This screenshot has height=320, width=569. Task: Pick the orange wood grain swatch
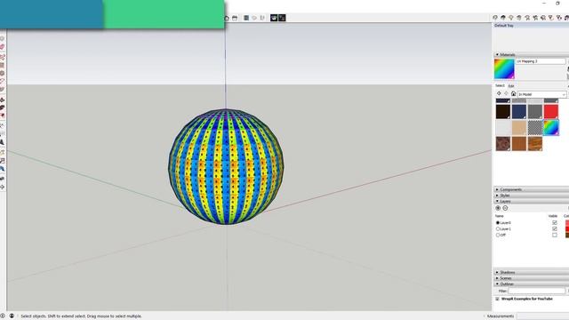(535, 144)
